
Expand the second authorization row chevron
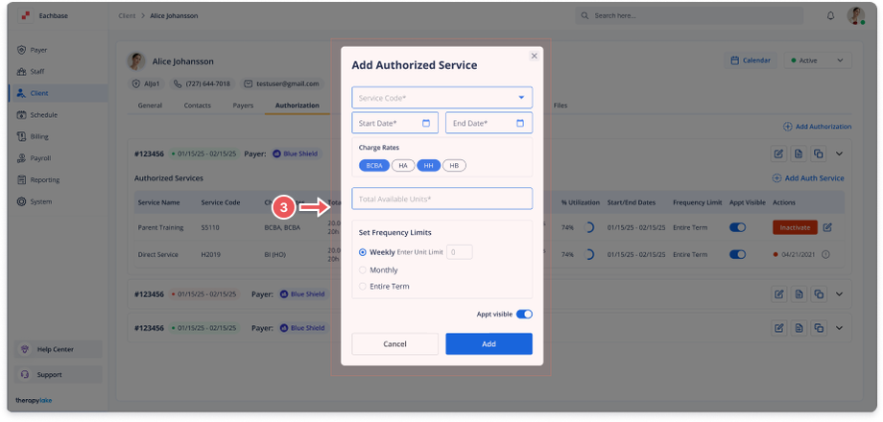[x=840, y=293]
